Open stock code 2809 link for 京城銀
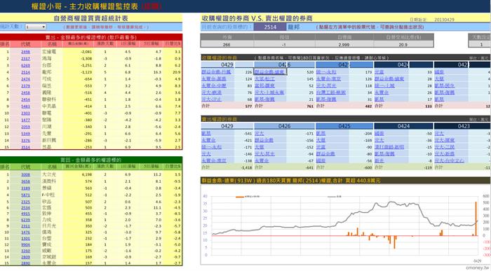The width and height of the screenshot is (491, 271). 26,257
